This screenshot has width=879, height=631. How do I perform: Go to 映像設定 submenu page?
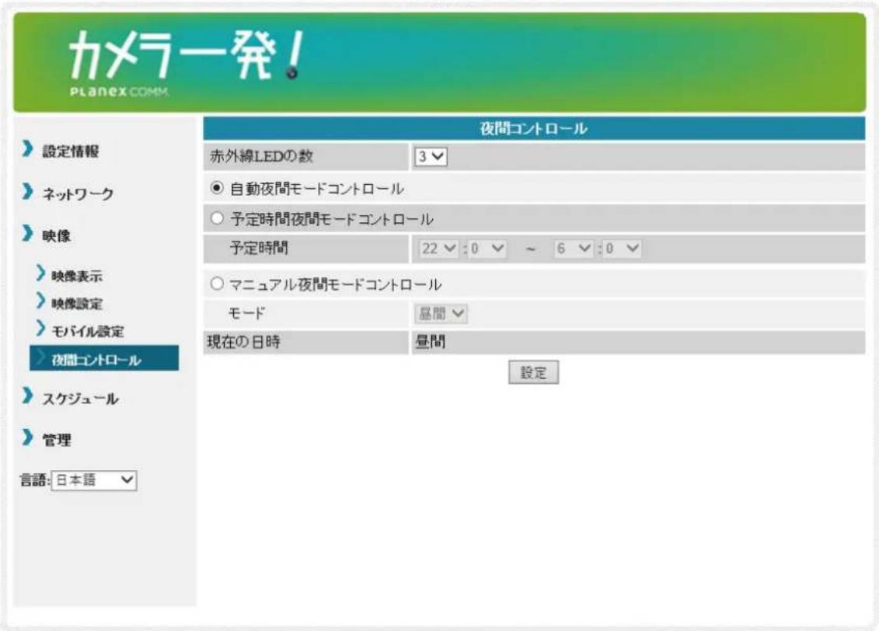click(x=77, y=304)
